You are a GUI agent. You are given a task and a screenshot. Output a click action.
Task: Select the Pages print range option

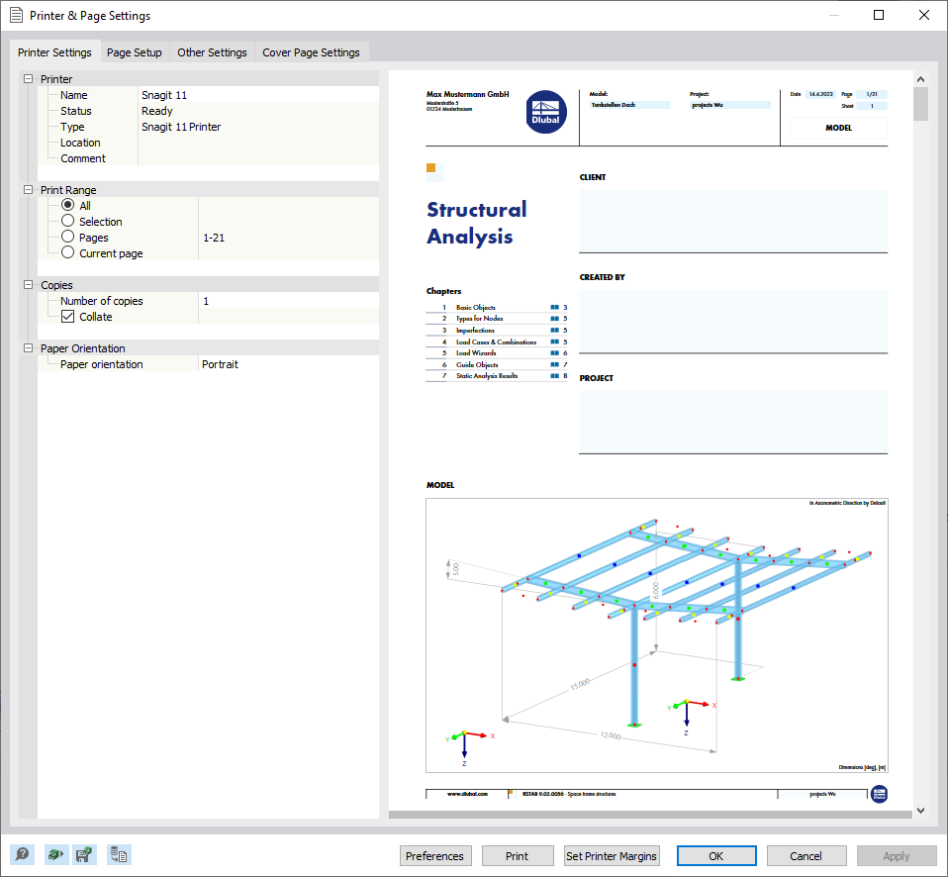(x=67, y=237)
